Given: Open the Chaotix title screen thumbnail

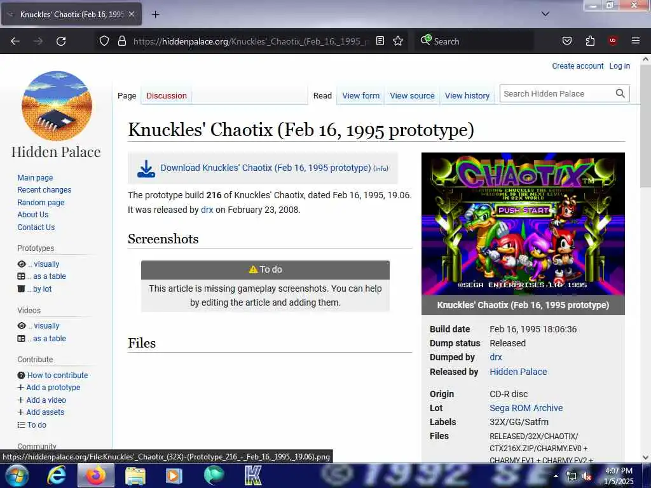Looking at the screenshot, I should tap(523, 224).
